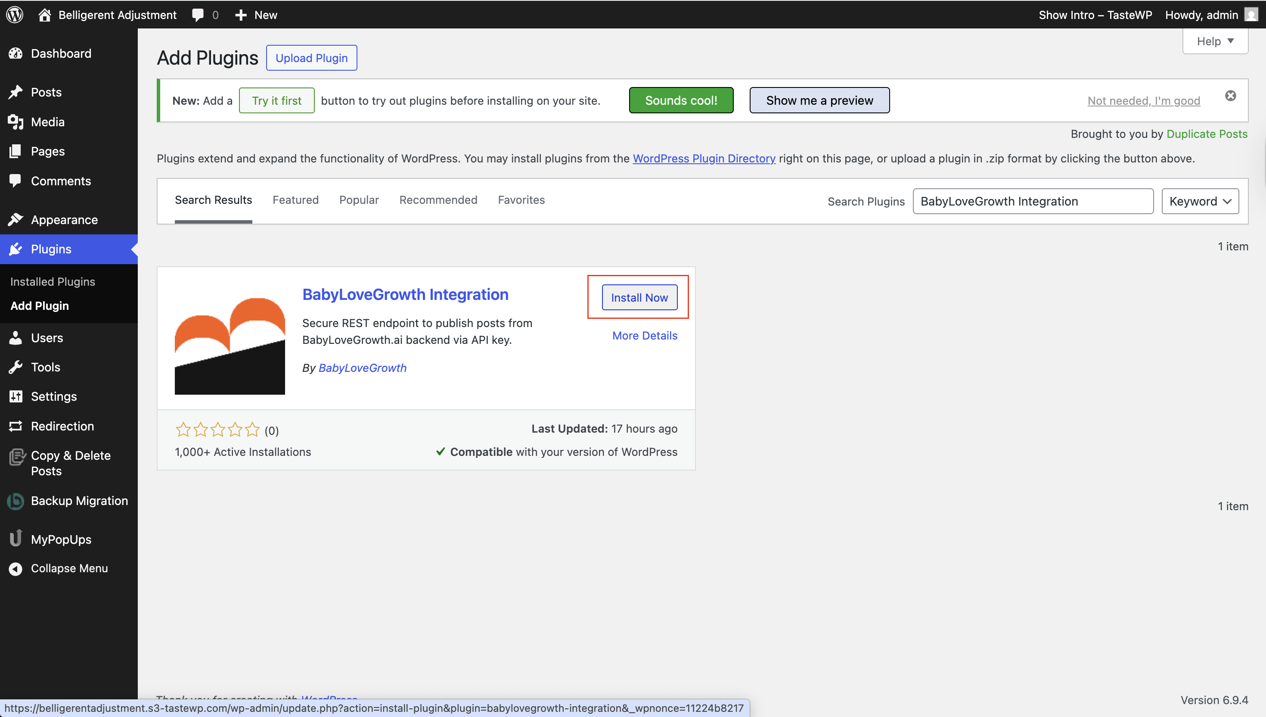The height and width of the screenshot is (717, 1266).
Task: Open Add Plugin submenu item
Action: click(x=40, y=306)
